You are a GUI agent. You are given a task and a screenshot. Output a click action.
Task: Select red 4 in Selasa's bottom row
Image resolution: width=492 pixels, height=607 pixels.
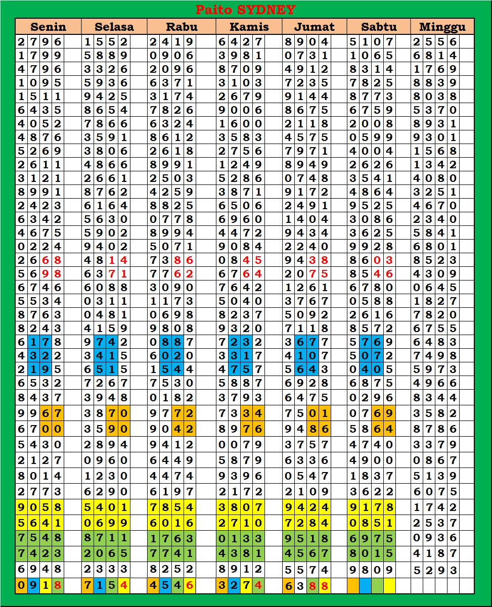coord(124,586)
